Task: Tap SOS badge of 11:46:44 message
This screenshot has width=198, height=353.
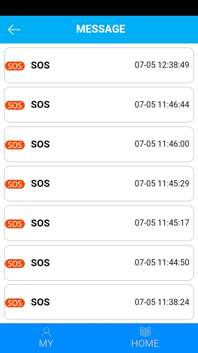Action: pos(14,105)
